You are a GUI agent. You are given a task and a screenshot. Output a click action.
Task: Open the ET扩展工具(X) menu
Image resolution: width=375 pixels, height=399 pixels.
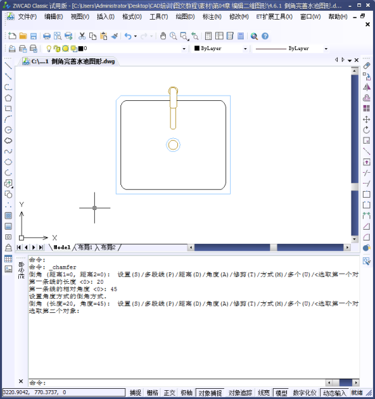pos(274,17)
